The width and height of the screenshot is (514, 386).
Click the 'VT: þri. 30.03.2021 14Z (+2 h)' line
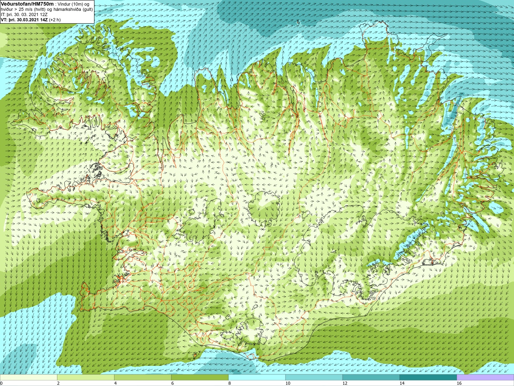click(x=31, y=19)
